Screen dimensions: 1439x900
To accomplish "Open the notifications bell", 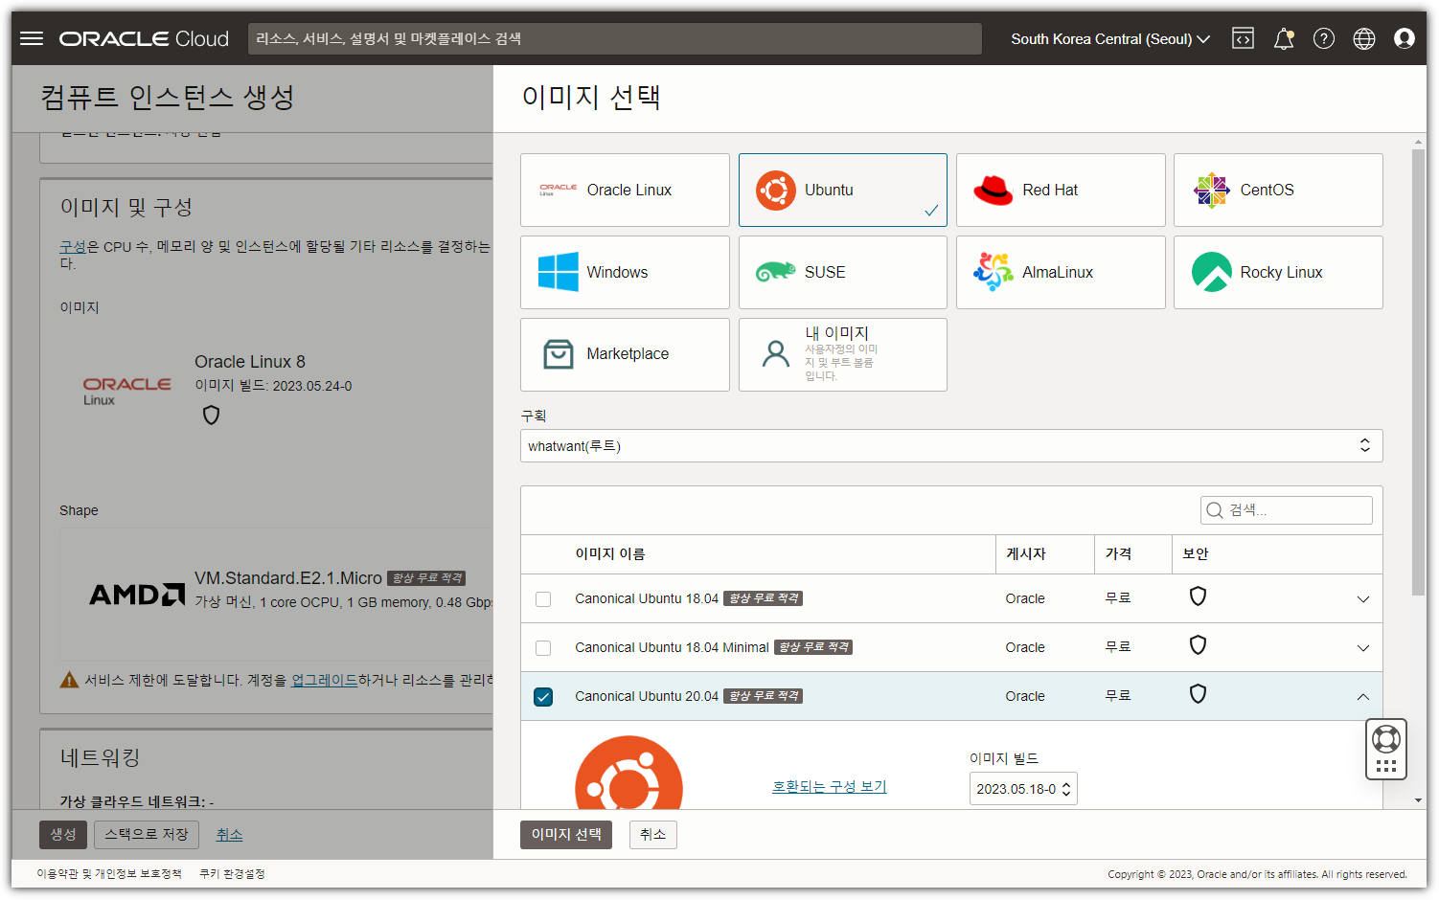I will [1284, 38].
